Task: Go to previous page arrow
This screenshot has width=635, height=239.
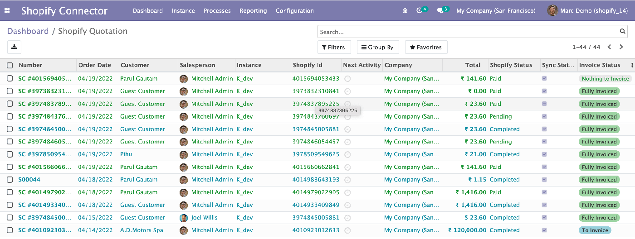Action: coord(610,47)
